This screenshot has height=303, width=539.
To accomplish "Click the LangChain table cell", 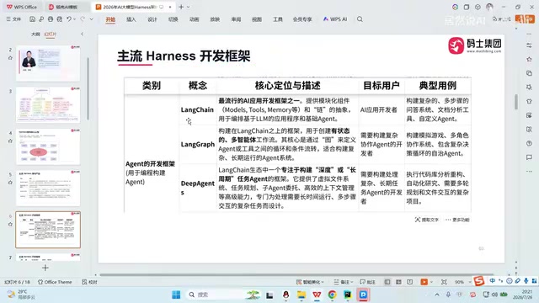I will pyautogui.click(x=197, y=109).
